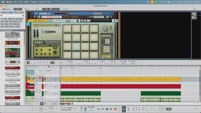Open browser location dropdown triangle
This screenshot has height=113, width=201.
(x=1, y=16)
